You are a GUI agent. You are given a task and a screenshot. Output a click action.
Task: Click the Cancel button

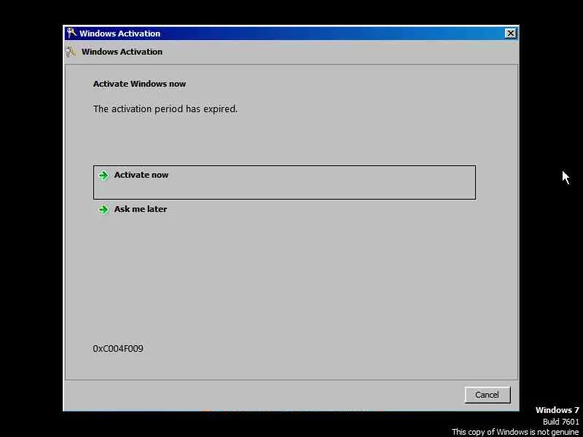(x=487, y=395)
